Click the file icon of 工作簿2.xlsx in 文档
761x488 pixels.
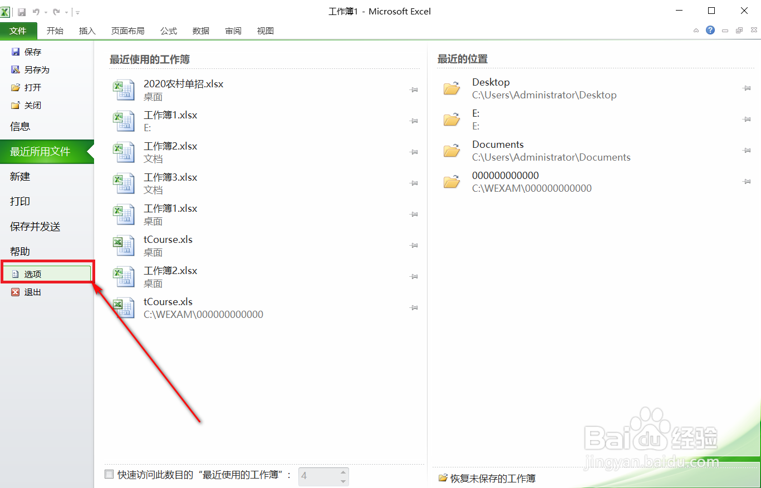(124, 152)
